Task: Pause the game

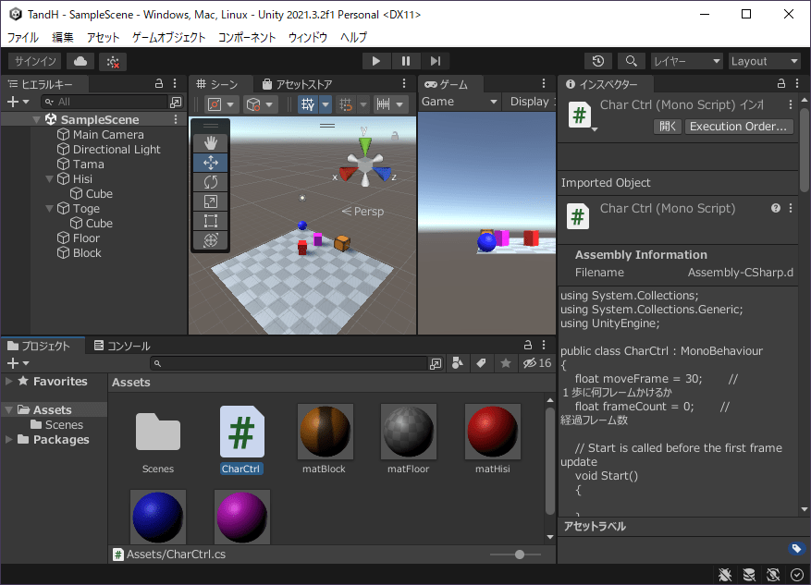Action: click(x=406, y=61)
